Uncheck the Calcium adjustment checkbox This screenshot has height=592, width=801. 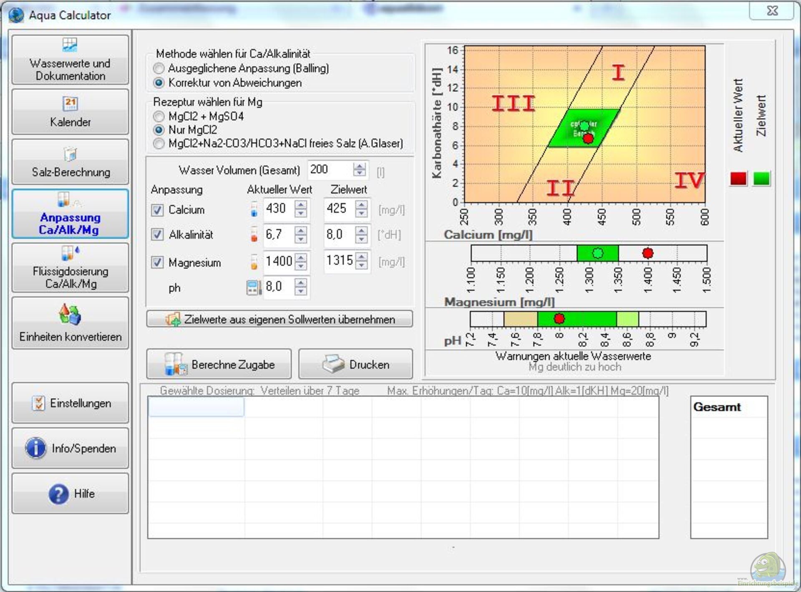coord(157,210)
